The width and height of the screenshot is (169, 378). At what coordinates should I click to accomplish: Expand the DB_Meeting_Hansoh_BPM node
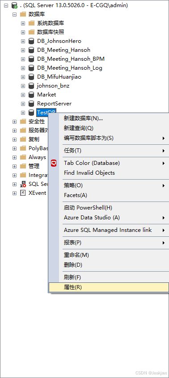point(23,59)
